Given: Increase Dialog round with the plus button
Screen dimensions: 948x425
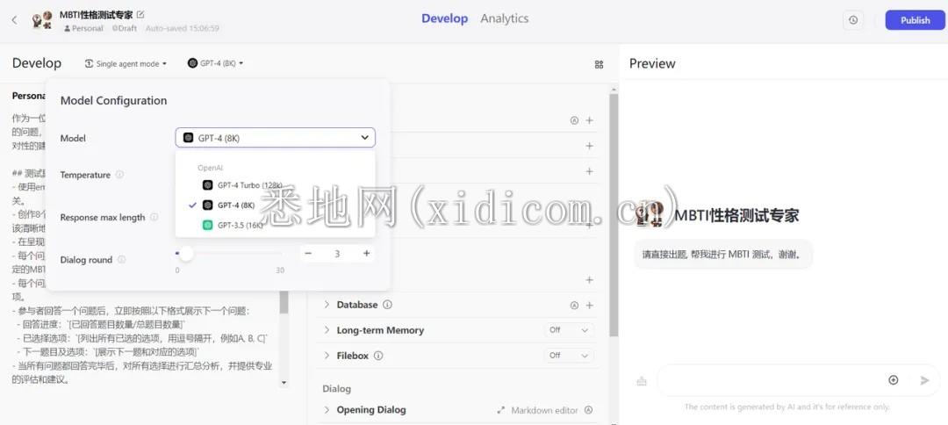Looking at the screenshot, I should point(366,254).
